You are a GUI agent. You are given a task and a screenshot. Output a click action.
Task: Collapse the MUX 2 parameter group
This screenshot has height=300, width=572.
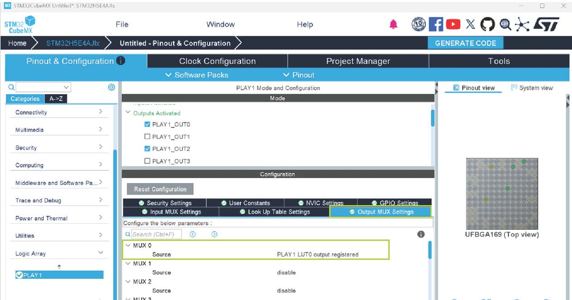click(x=128, y=281)
